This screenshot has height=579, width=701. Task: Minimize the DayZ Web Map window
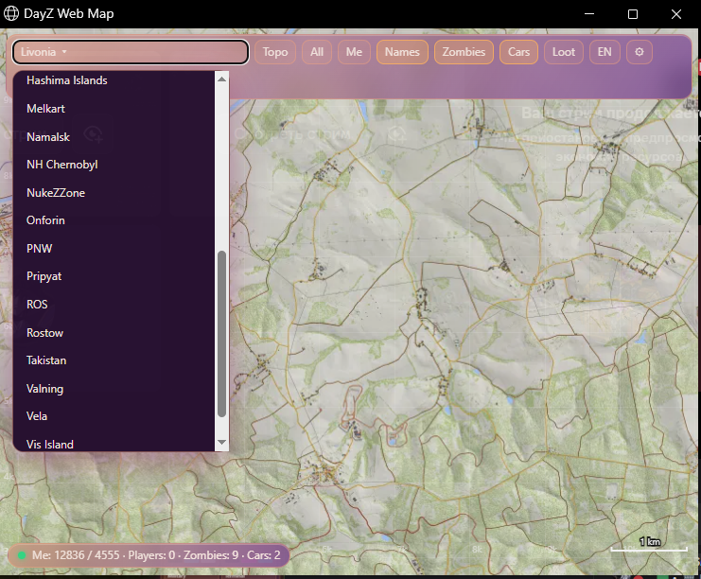point(589,14)
